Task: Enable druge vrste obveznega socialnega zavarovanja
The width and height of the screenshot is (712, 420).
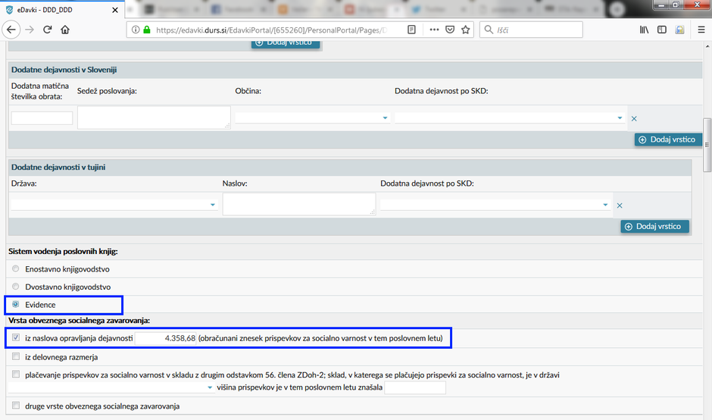Action: tap(16, 406)
